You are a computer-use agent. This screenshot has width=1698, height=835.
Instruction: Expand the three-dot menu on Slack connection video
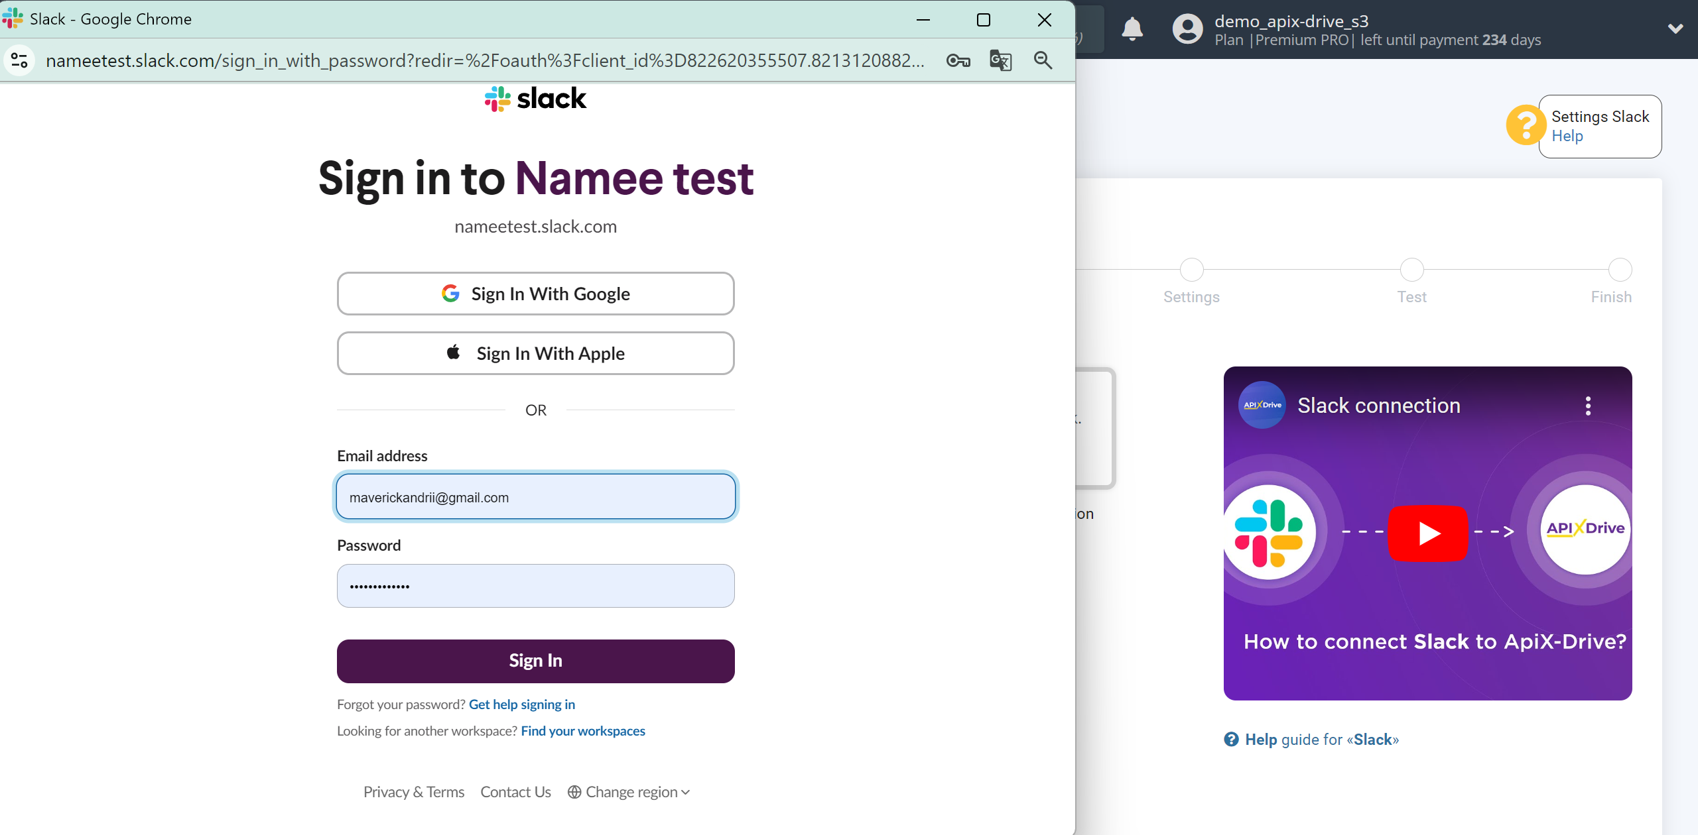1589,406
